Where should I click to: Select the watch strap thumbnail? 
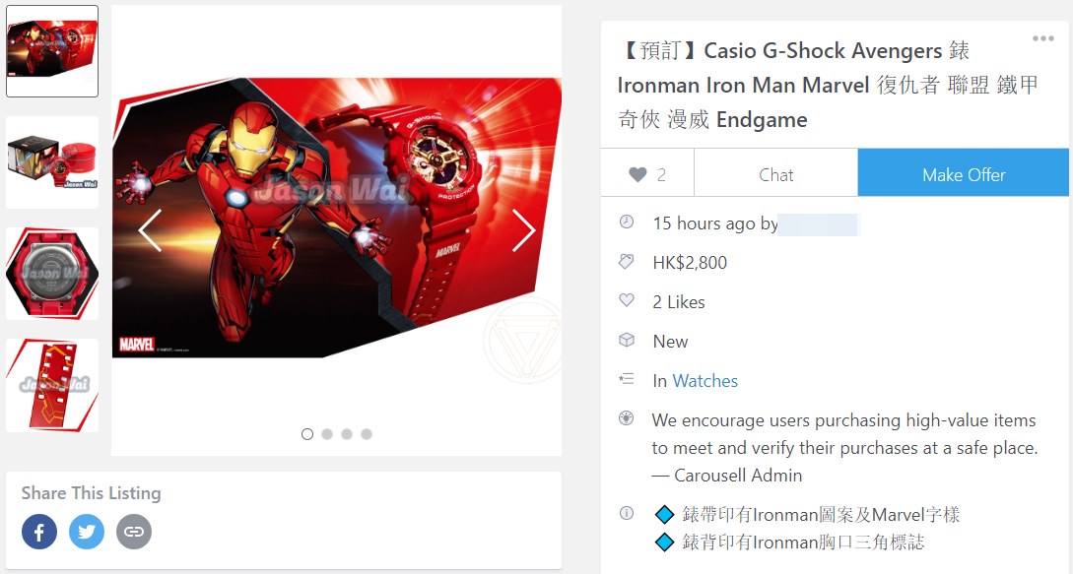(x=52, y=385)
